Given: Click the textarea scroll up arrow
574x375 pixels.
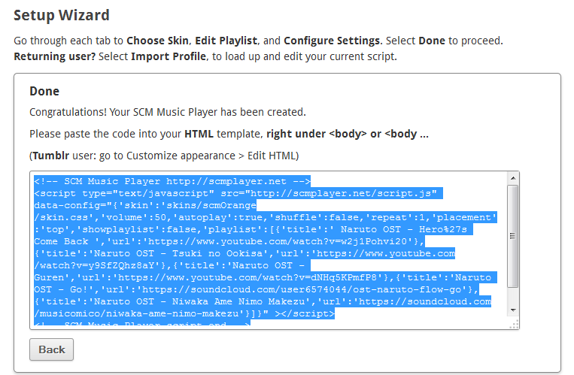Looking at the screenshot, I should click(x=513, y=178).
